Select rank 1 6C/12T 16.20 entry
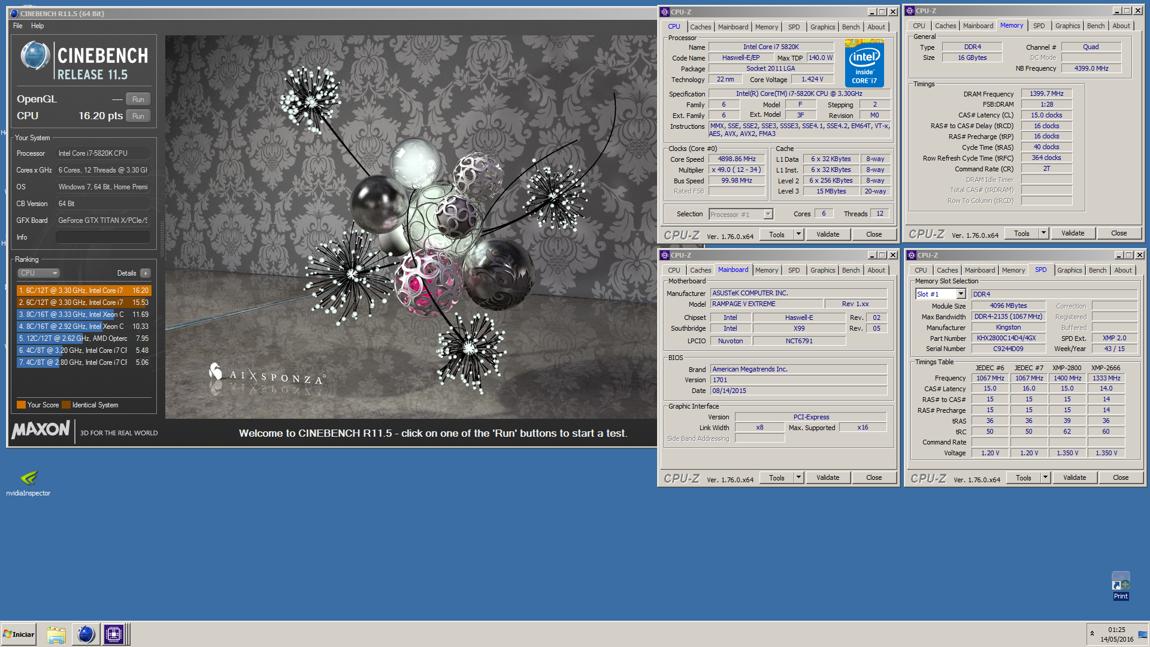 coord(84,291)
